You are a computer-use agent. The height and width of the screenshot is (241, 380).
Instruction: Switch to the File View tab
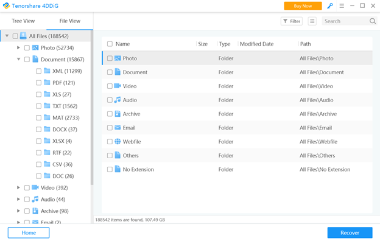click(x=70, y=21)
